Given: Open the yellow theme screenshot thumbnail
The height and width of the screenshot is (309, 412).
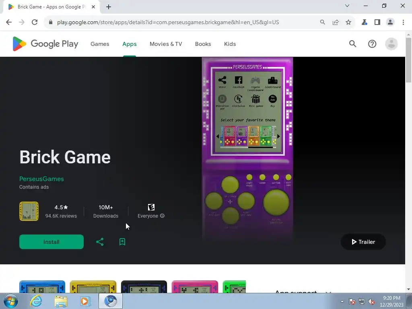Looking at the screenshot, I should [x=93, y=286].
